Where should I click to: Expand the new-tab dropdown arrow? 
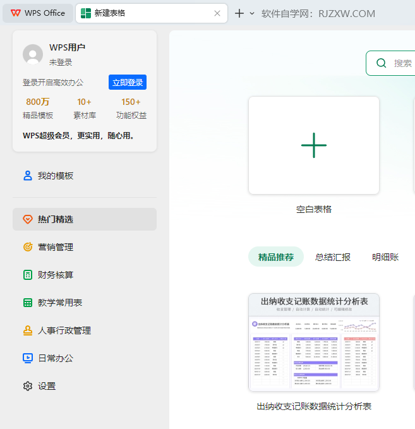click(x=252, y=13)
